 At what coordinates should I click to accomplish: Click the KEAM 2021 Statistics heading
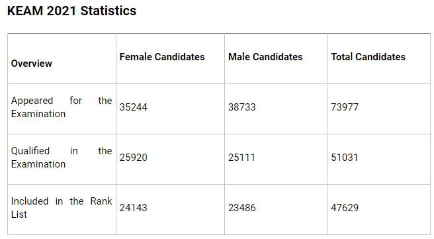click(x=71, y=11)
